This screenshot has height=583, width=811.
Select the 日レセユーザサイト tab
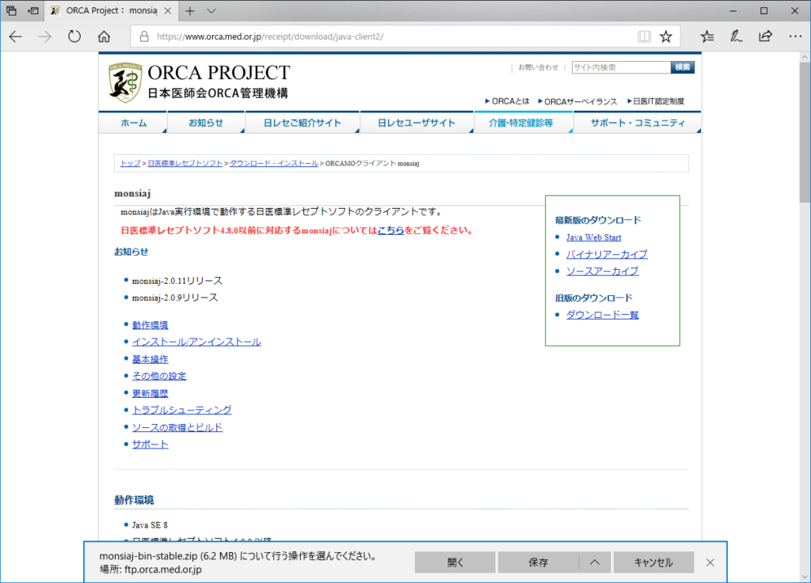[x=417, y=123]
